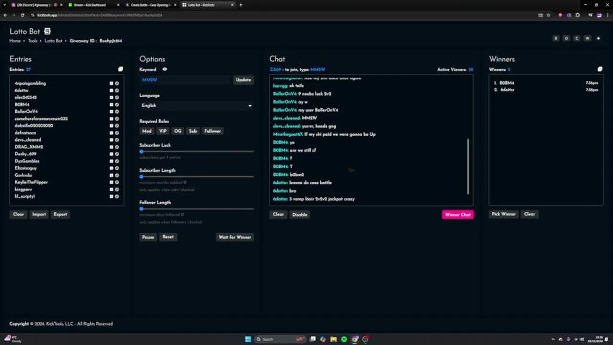The image size is (613, 345).
Task: Open File Explorer from the taskbar
Action: point(333,339)
